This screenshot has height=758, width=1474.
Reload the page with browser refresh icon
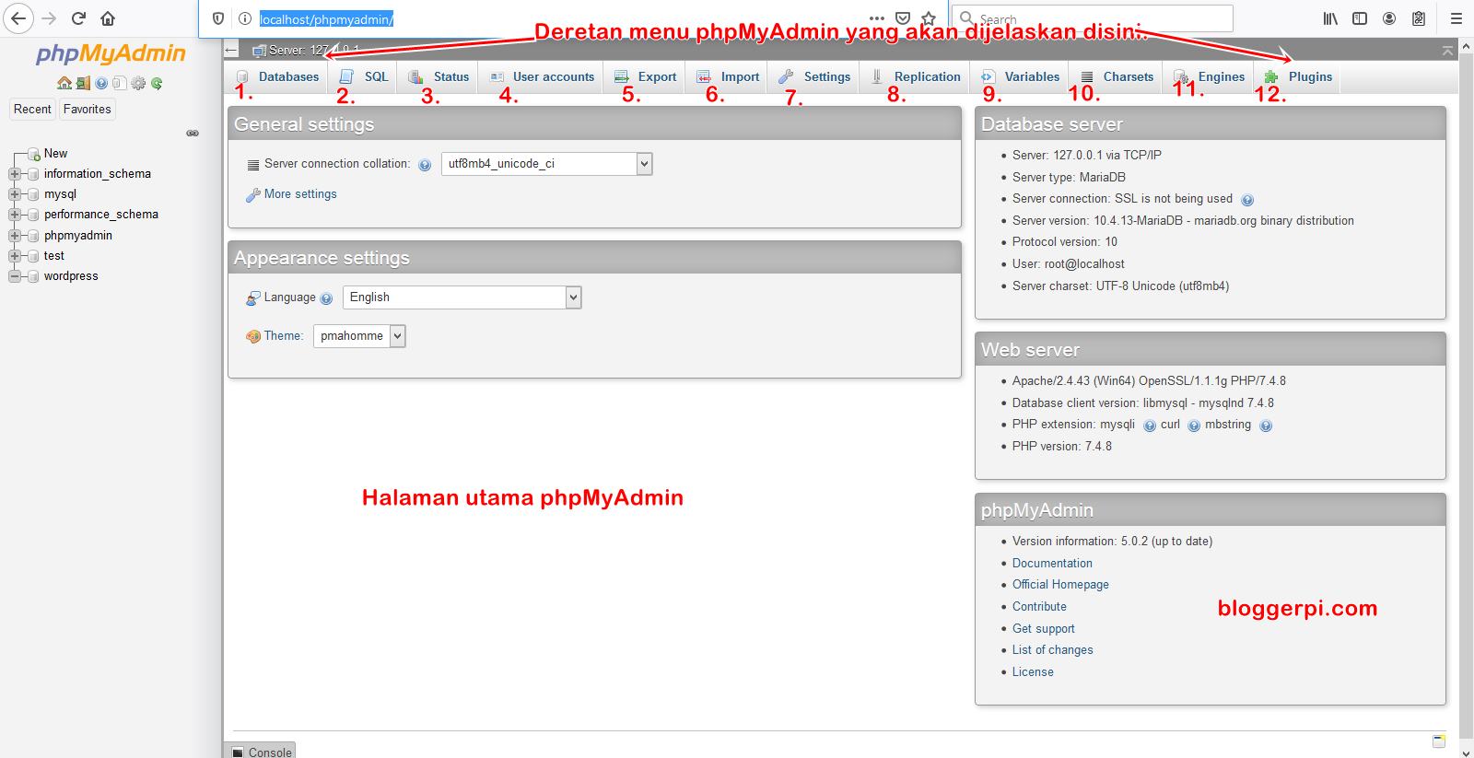[x=78, y=18]
